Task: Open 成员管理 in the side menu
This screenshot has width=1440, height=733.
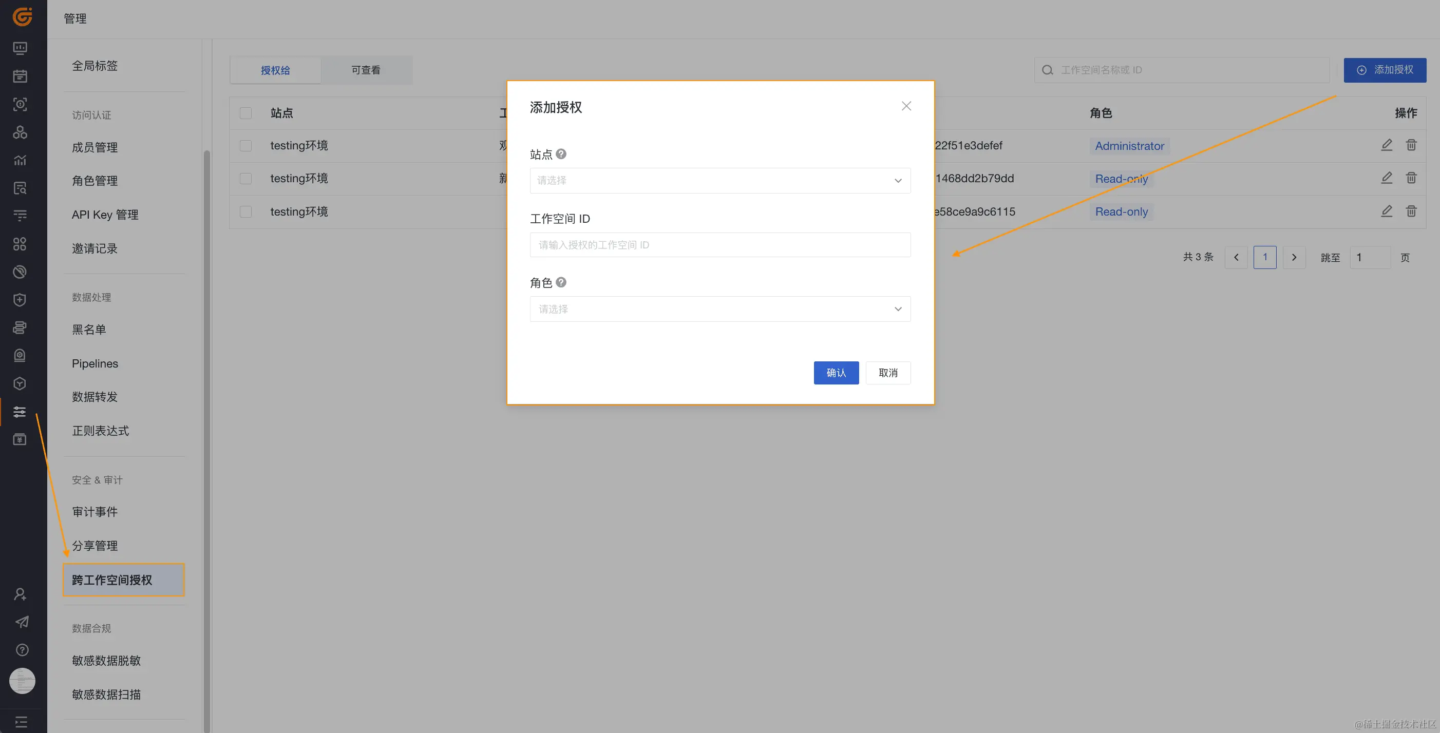Action: point(94,147)
